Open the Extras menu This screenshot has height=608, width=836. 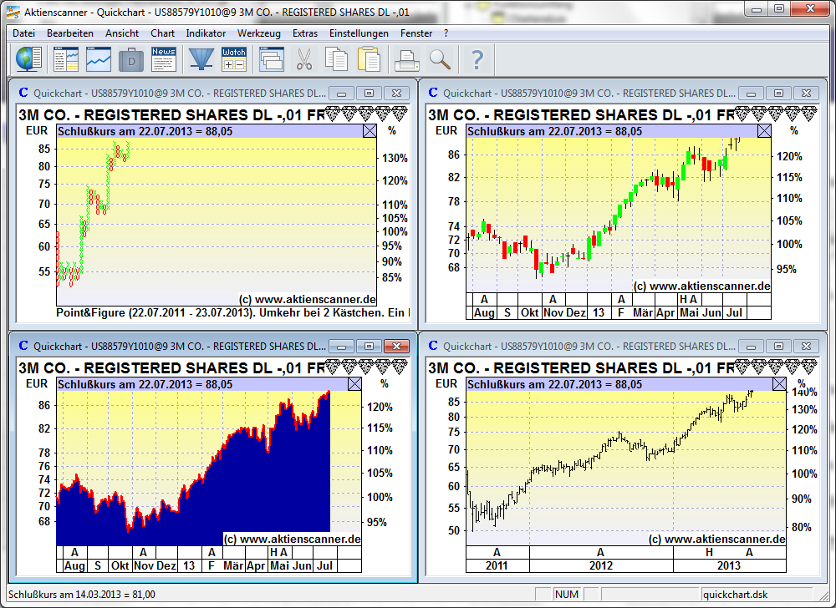(305, 33)
